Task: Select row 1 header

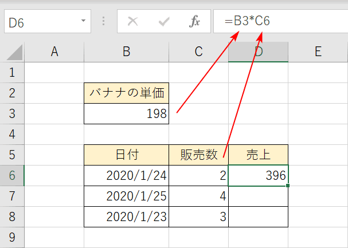Action: click(12, 73)
